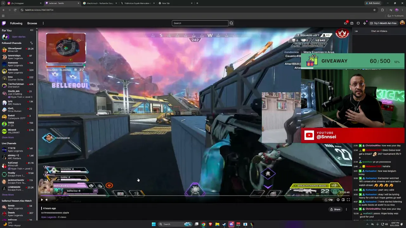The width and height of the screenshot is (406, 228).
Task: Open the Chrome apps grid shortcut
Action: [3, 16]
